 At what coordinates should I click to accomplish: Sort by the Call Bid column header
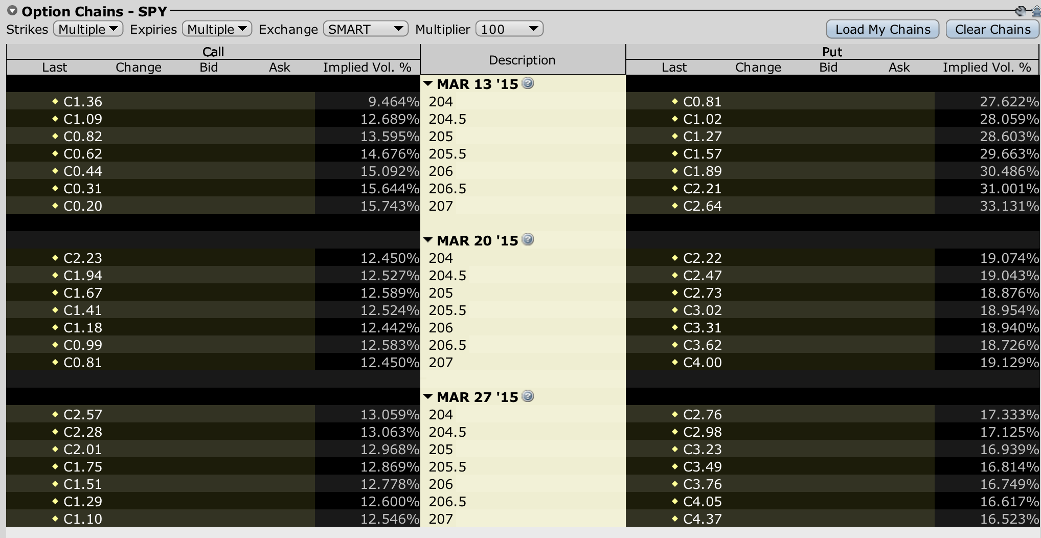tap(209, 68)
